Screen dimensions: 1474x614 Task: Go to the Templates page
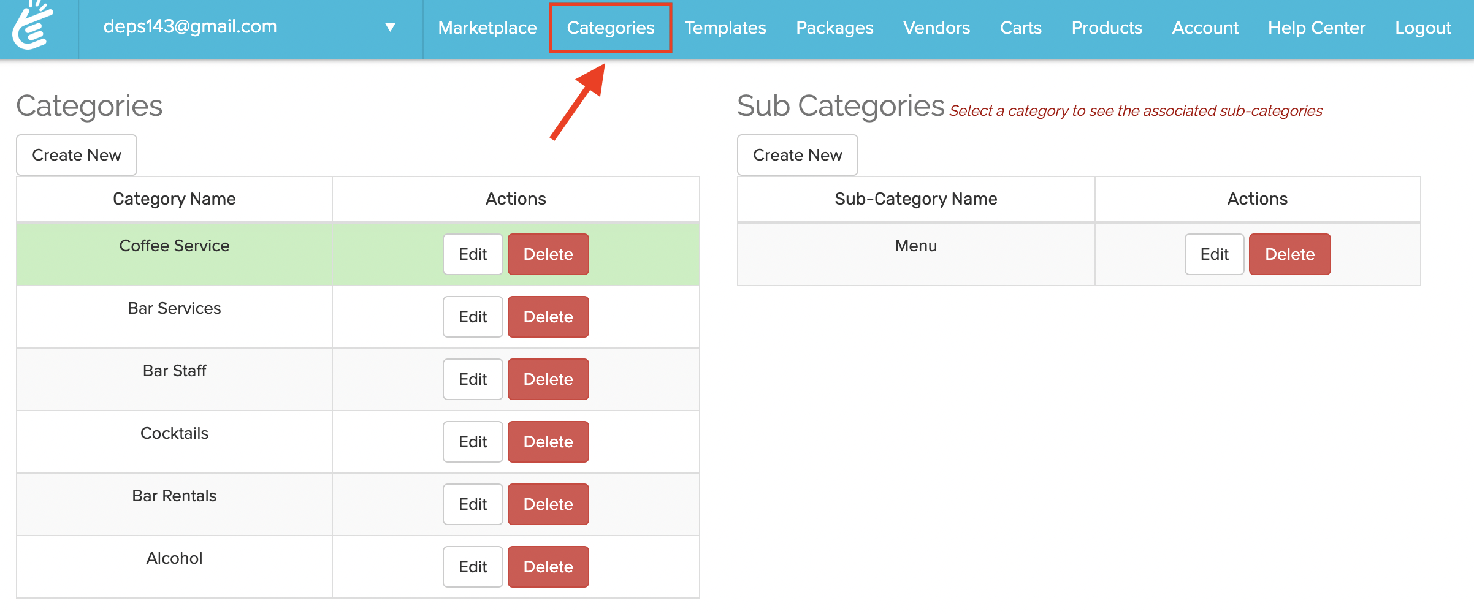point(725,28)
